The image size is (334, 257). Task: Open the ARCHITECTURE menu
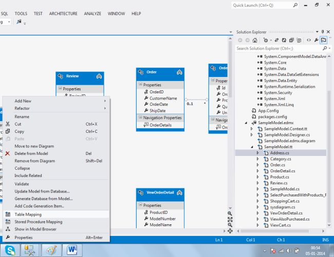pyautogui.click(x=63, y=14)
